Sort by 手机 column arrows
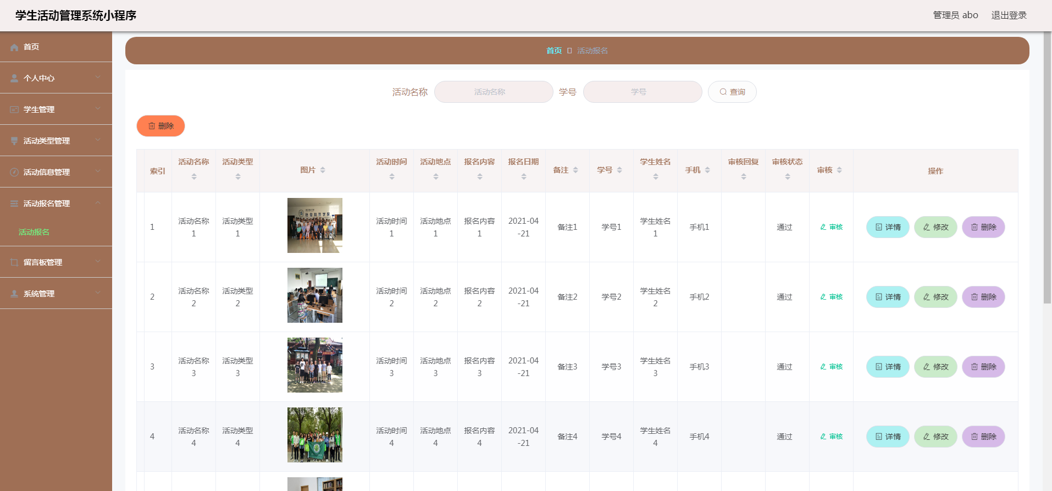The image size is (1052, 491). pos(707,170)
